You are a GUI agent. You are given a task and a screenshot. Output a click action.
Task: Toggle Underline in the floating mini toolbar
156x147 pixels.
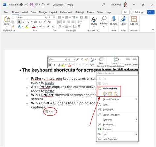59,65
